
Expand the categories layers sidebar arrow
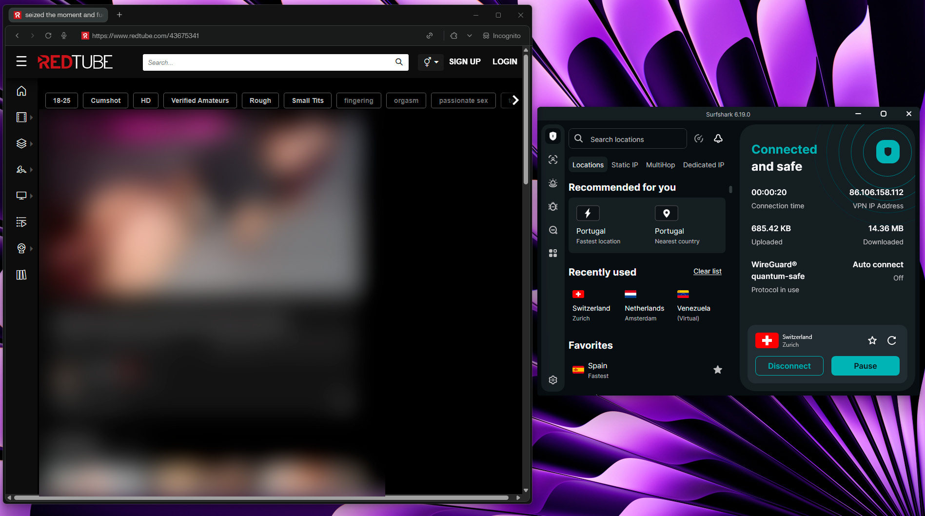(32, 144)
